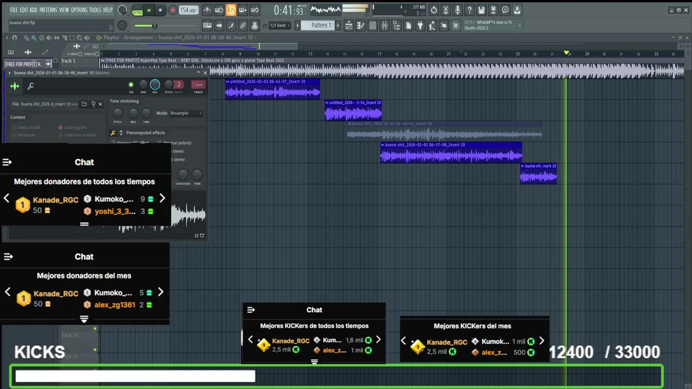The width and height of the screenshot is (692, 389).
Task: Toggle loop recording icon
Action: [255, 10]
